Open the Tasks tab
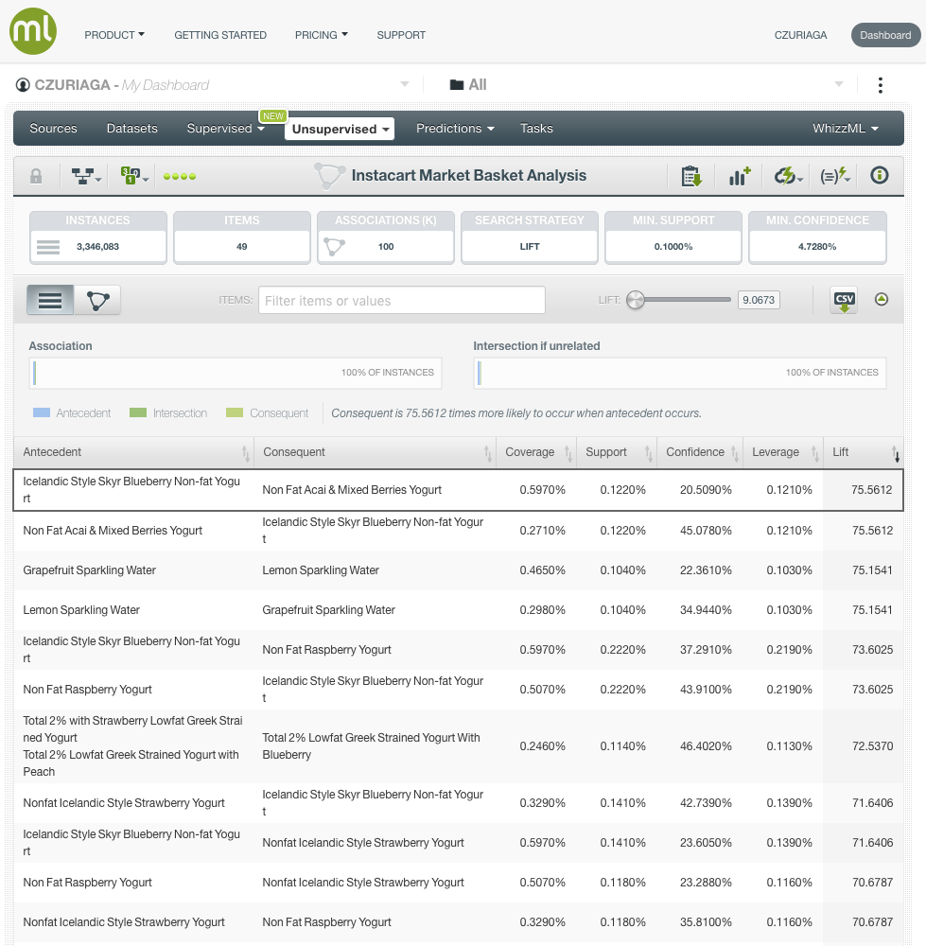926x946 pixels. 536,129
